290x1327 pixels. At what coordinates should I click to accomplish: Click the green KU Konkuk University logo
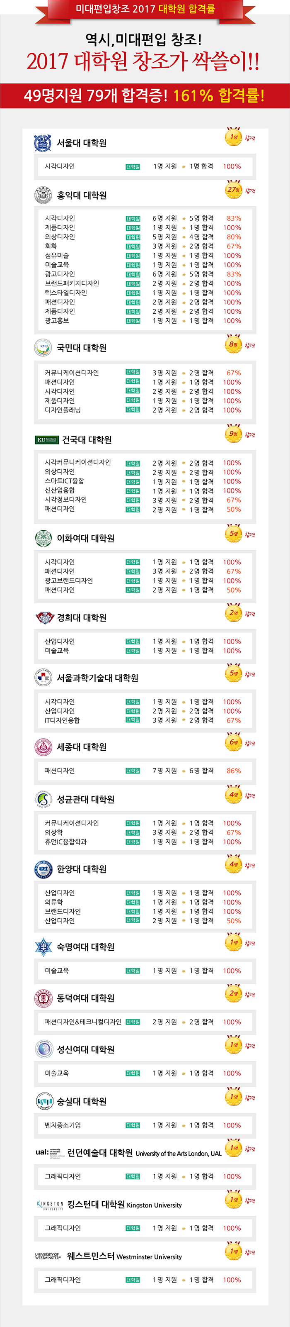(47, 439)
